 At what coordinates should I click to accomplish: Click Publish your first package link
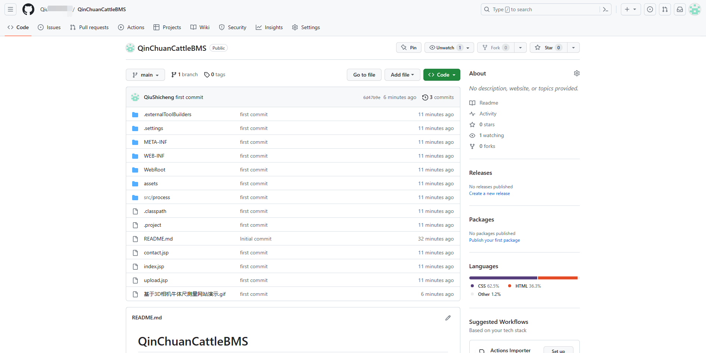[494, 240]
